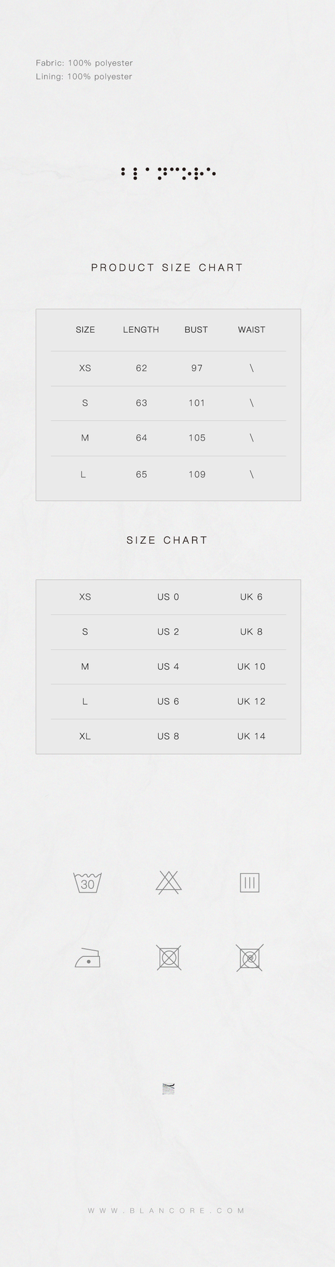Click the XL row in size chart

click(x=168, y=736)
